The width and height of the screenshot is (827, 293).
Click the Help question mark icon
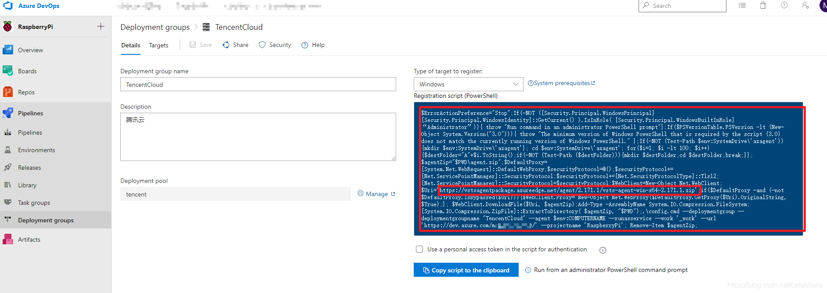[x=305, y=45]
